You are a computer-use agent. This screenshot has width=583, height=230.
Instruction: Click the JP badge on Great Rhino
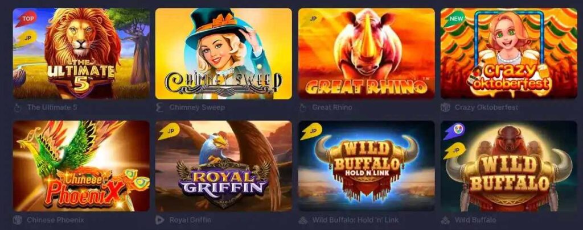[311, 19]
